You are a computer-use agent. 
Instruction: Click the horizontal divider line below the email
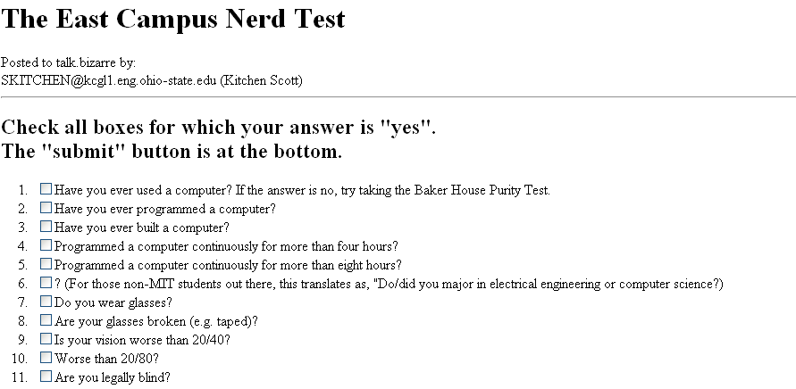[398, 96]
